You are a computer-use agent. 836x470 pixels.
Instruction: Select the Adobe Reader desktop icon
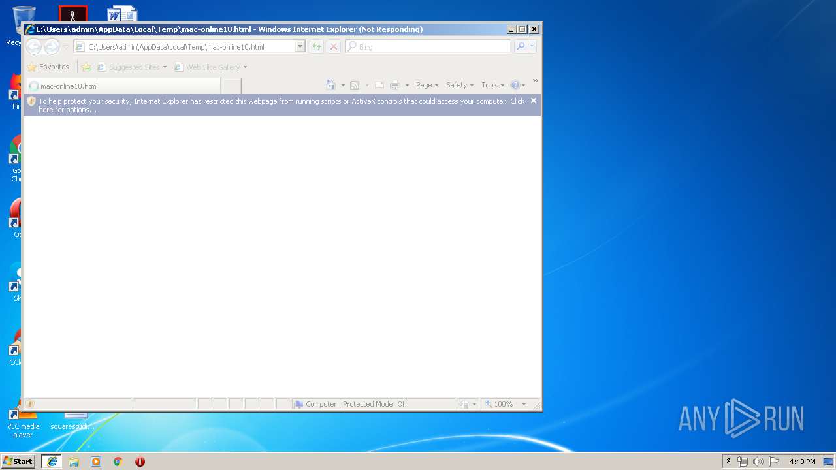[73, 14]
